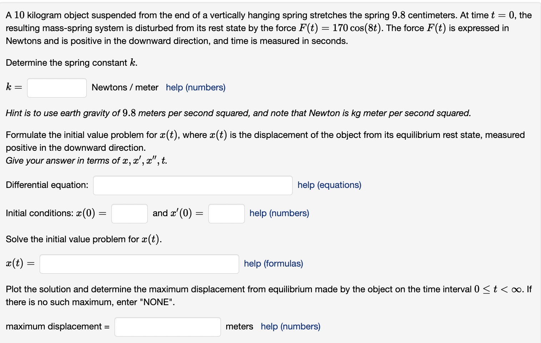The width and height of the screenshot is (541, 343).
Task: Click the 'meters' unit label
Action: tap(239, 326)
